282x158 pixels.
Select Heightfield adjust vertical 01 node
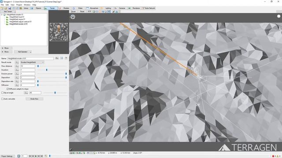20,22
